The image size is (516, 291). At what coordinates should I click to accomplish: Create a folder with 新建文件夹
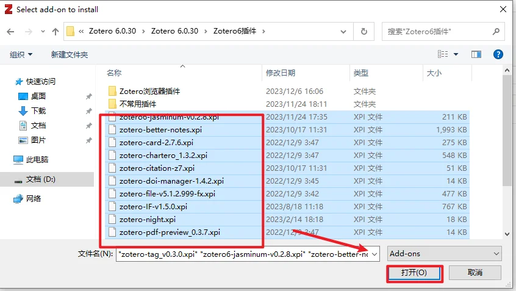click(x=70, y=55)
